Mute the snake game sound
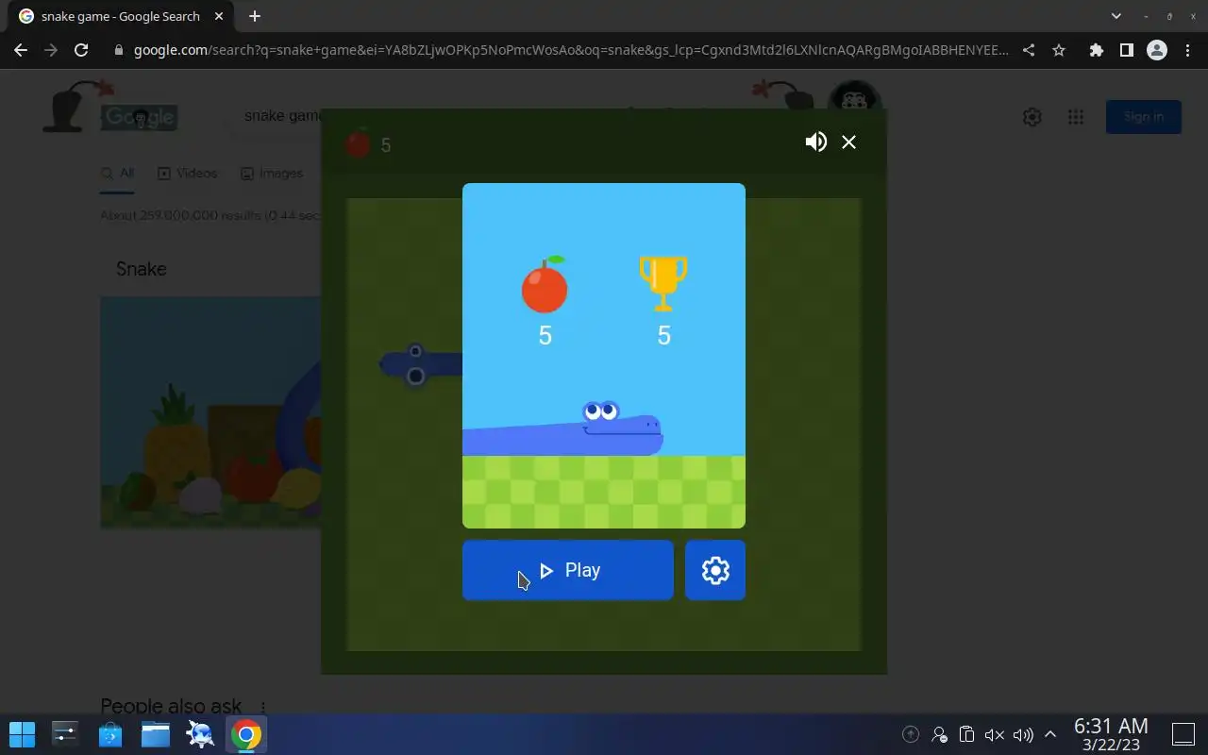The width and height of the screenshot is (1208, 755). point(816,142)
